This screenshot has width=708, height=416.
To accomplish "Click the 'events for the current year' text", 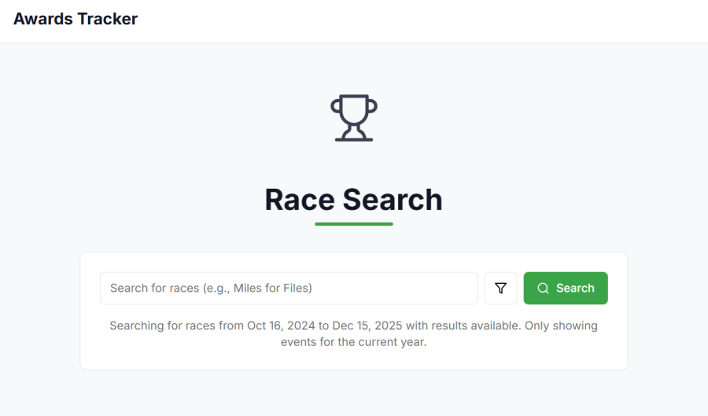I will tap(353, 342).
